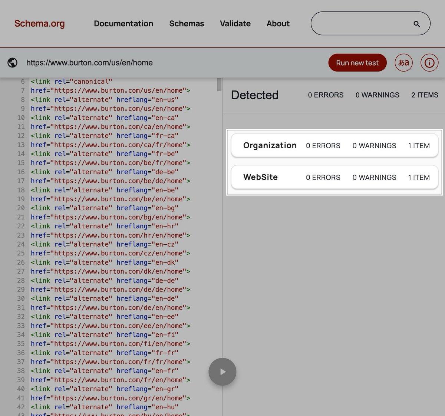
Task: Open the Validate page
Action: (x=235, y=23)
